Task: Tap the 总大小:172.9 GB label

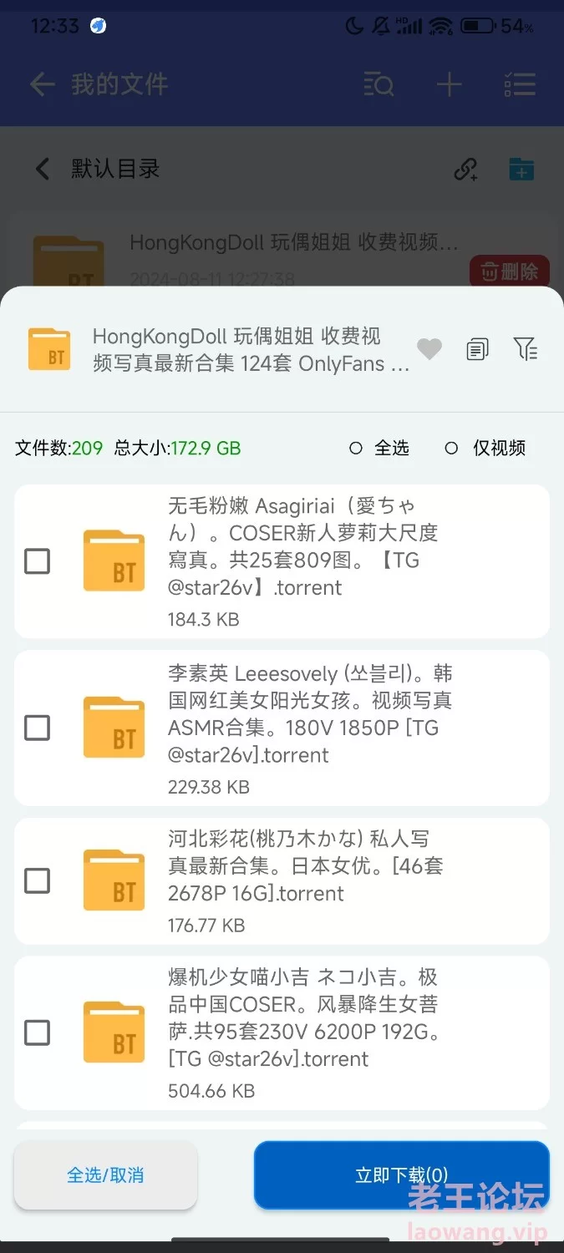Action: 177,449
